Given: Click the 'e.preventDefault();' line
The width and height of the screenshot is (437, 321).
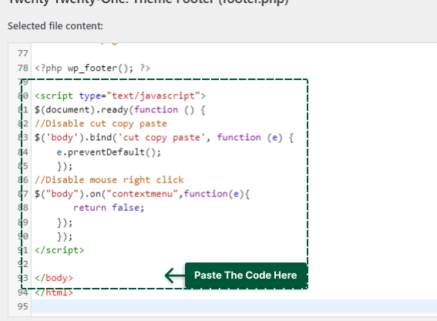Looking at the screenshot, I should click(109, 152).
